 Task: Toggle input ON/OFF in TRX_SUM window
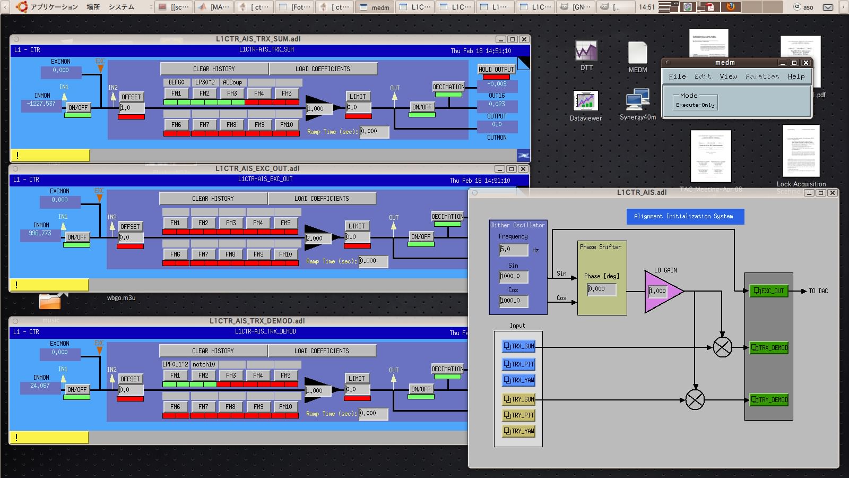(78, 107)
